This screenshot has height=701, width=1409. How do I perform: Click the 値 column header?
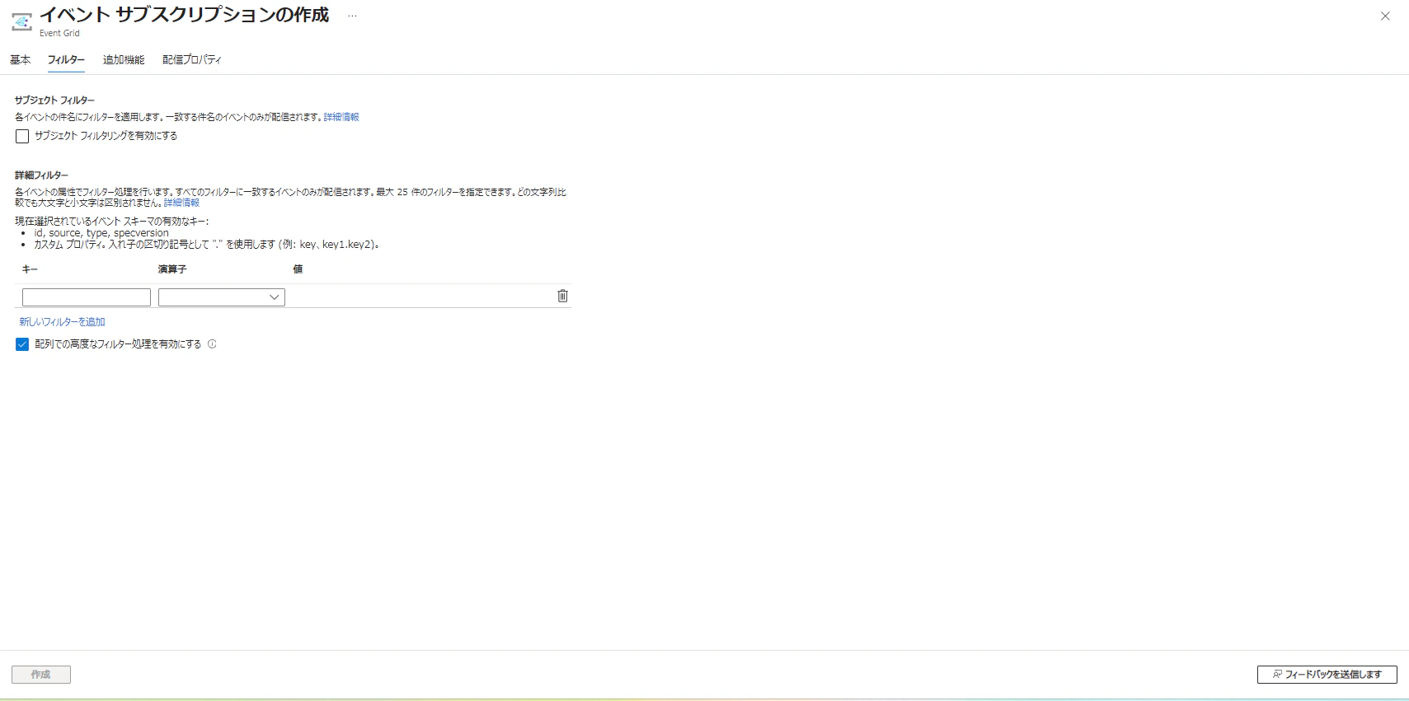(298, 269)
